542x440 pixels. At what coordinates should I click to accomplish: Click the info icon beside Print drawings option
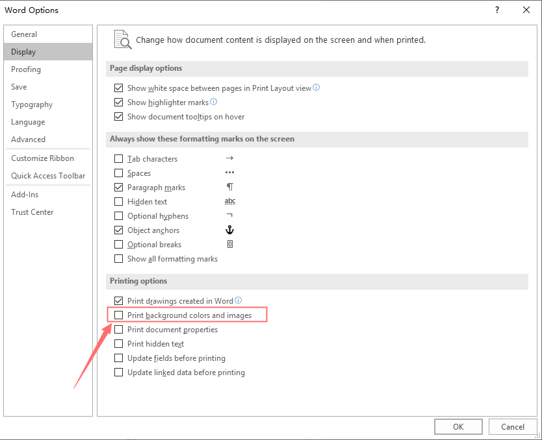pyautogui.click(x=238, y=300)
